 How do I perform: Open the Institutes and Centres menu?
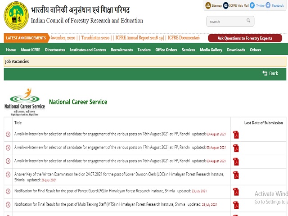pyautogui.click(x=88, y=50)
